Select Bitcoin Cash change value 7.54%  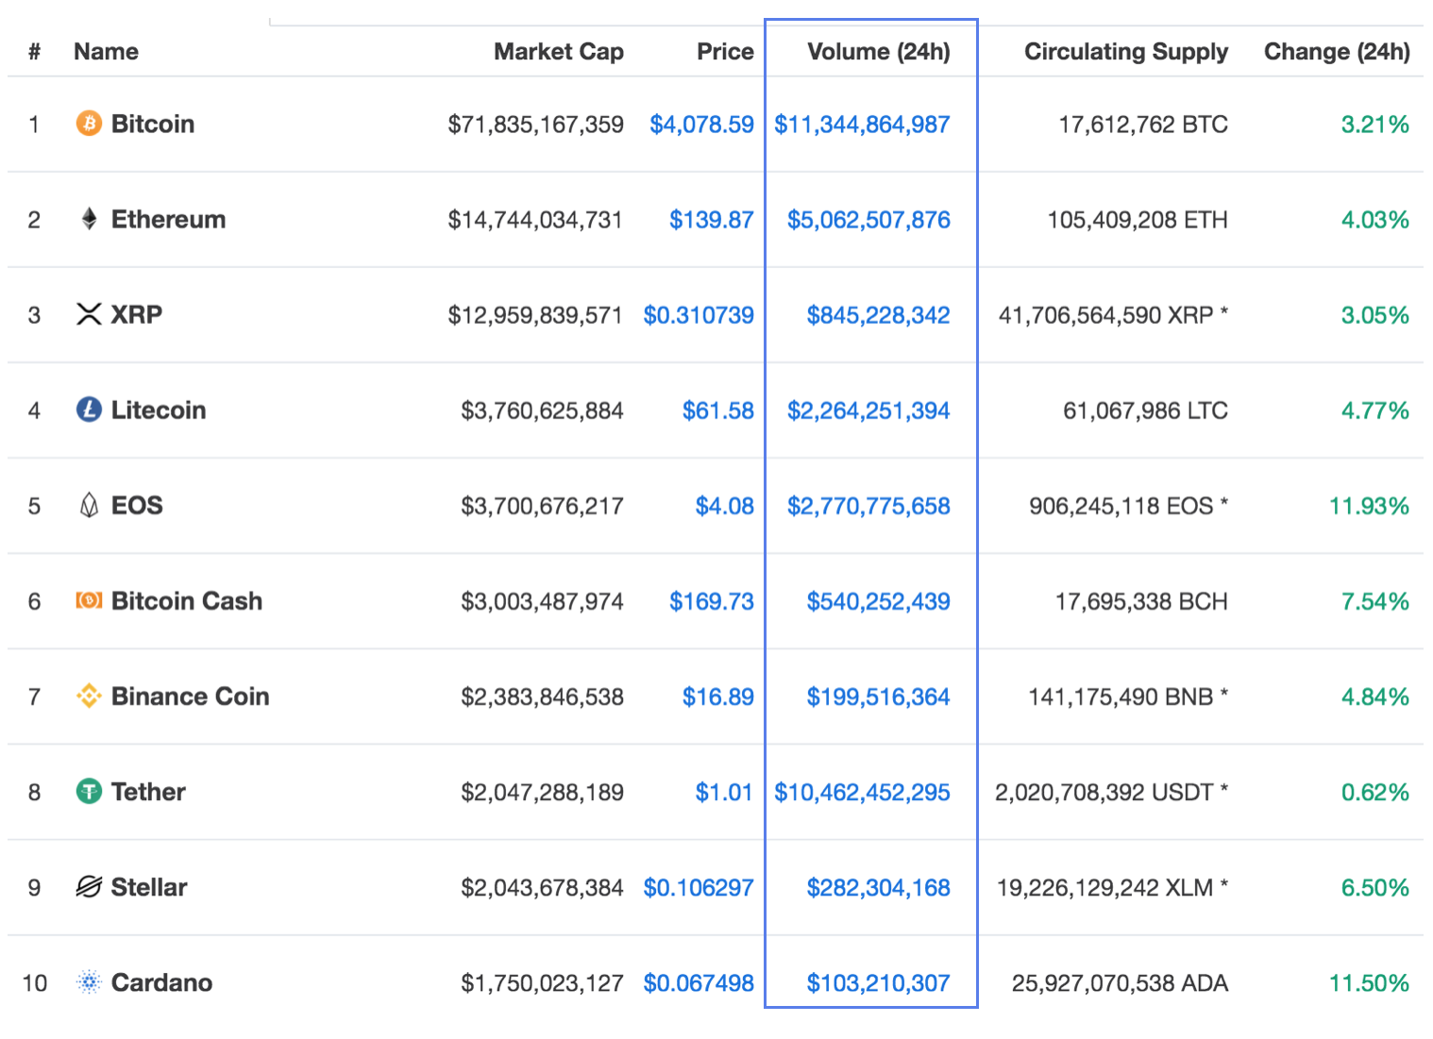[1374, 600]
